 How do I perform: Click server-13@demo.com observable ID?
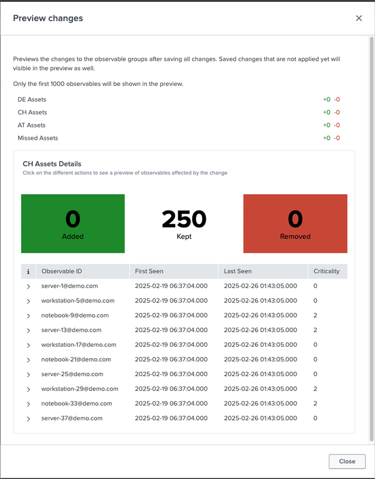(71, 330)
